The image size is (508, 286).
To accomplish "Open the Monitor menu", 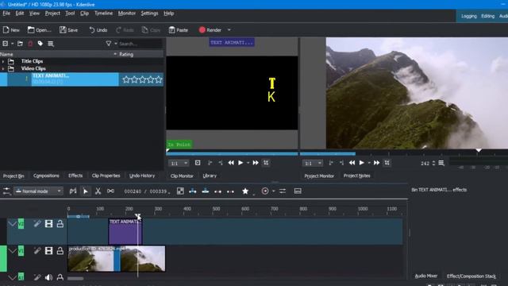I will (127, 14).
